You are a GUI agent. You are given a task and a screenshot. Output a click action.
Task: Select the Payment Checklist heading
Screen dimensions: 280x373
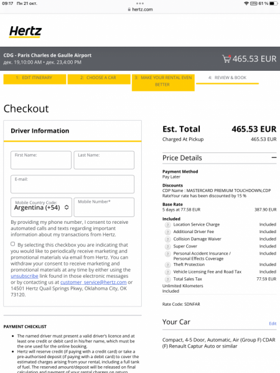pos(25,326)
